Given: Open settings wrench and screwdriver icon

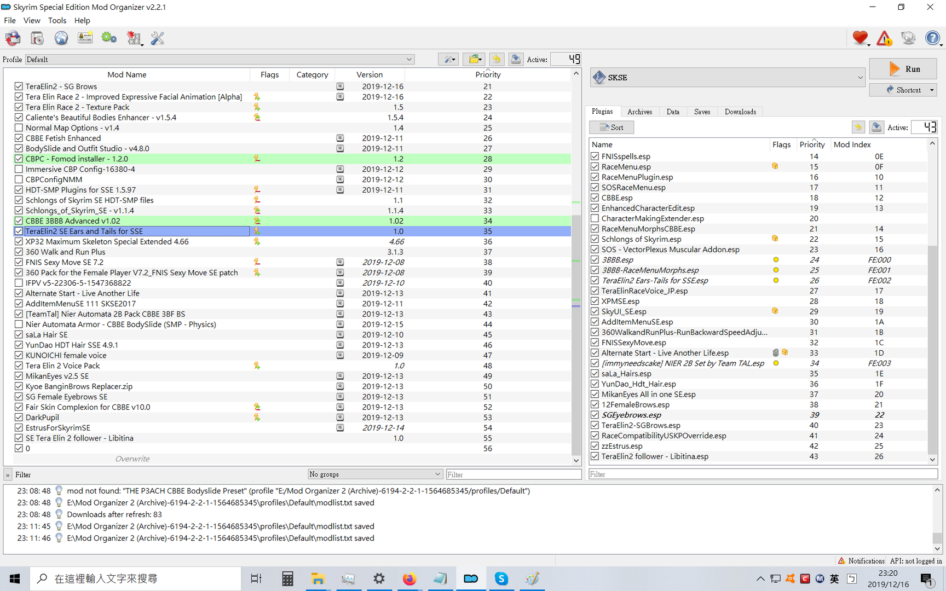Looking at the screenshot, I should [x=158, y=38].
